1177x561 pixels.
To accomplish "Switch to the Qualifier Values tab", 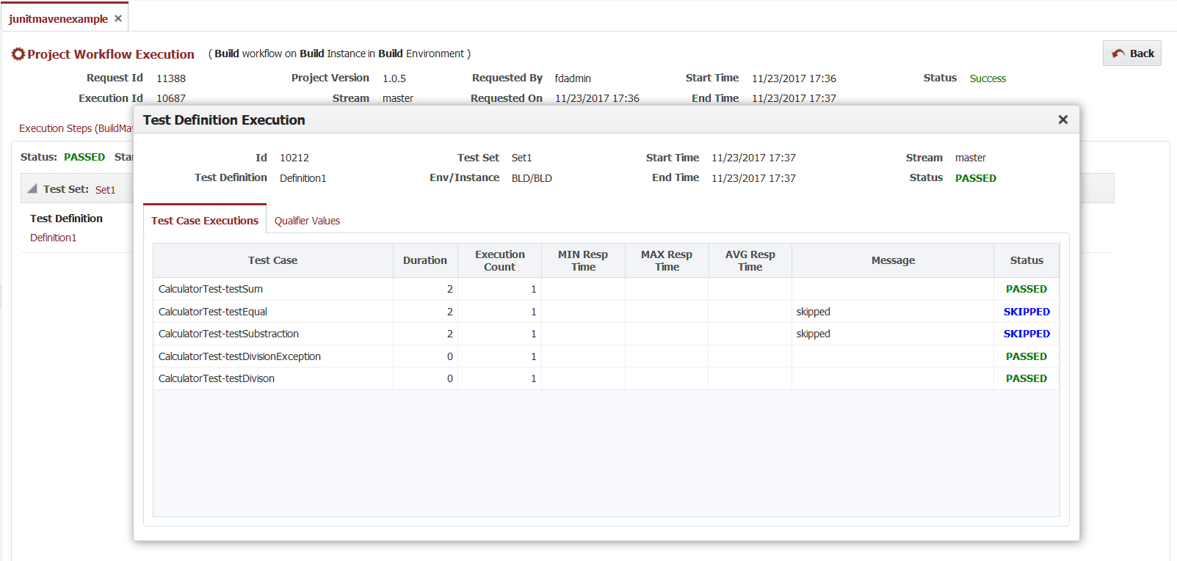I will coord(307,221).
